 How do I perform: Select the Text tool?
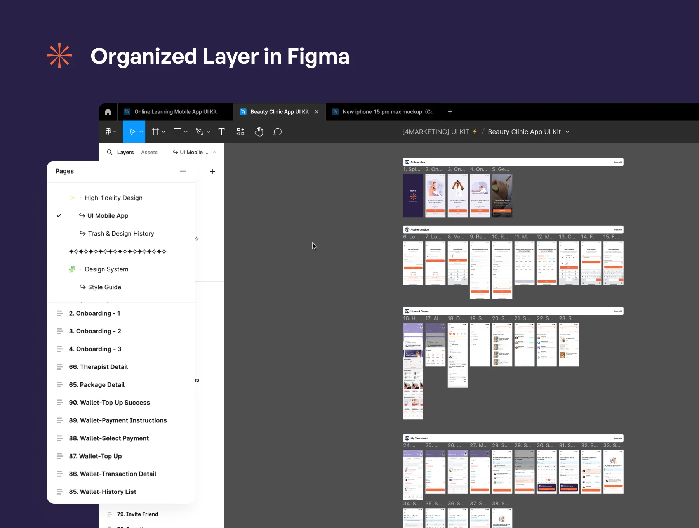tap(222, 132)
